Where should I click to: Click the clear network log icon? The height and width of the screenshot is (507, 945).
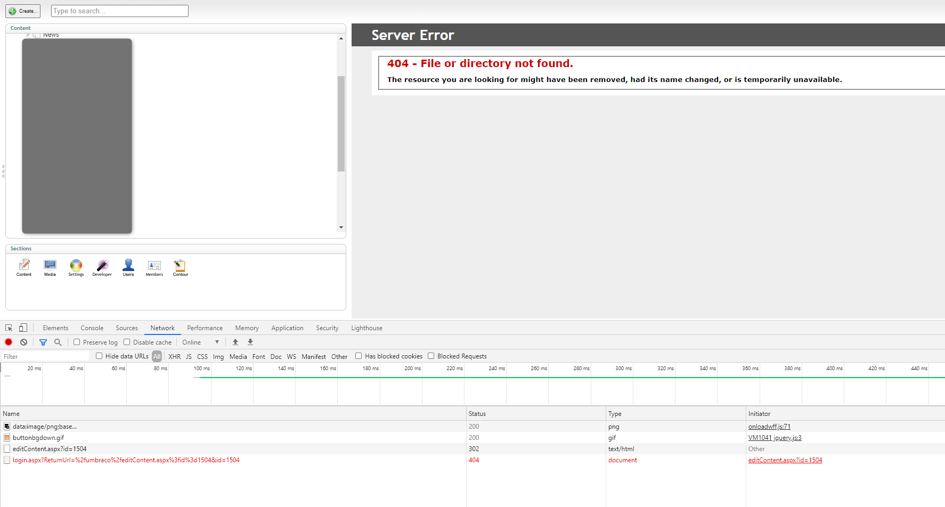(x=23, y=342)
